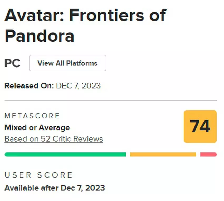The height and width of the screenshot is (201, 224).
Task: Click the METASCORE heading
Action: click(x=32, y=116)
